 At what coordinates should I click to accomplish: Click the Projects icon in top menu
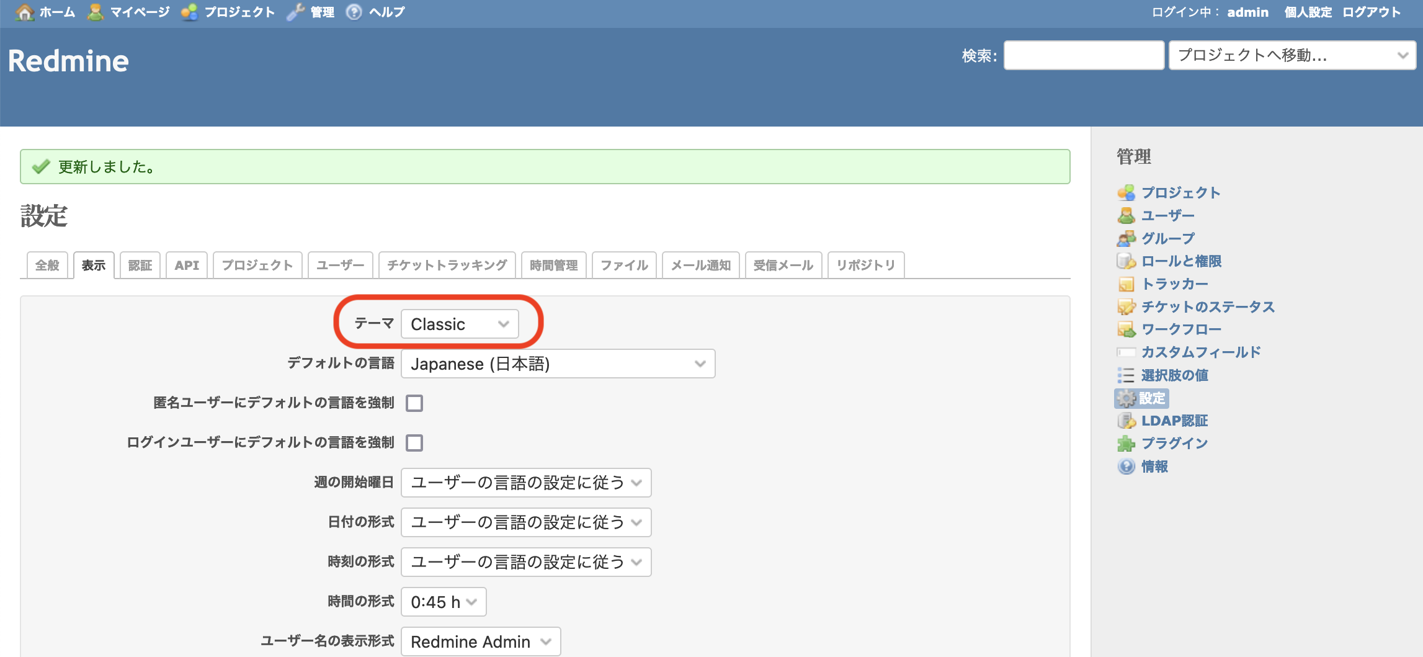(189, 12)
